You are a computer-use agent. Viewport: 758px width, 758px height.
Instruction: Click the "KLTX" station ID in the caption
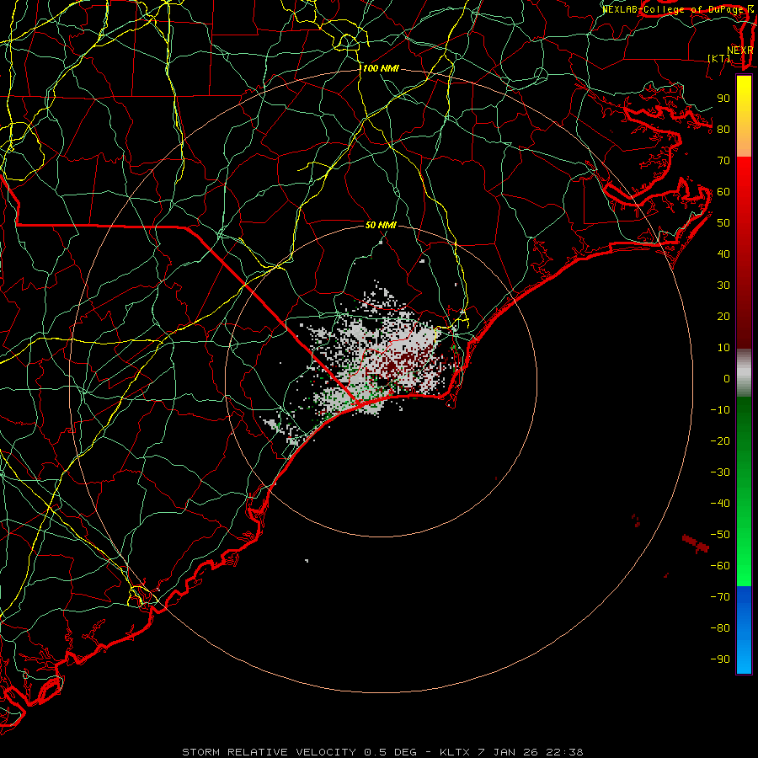[x=454, y=752]
